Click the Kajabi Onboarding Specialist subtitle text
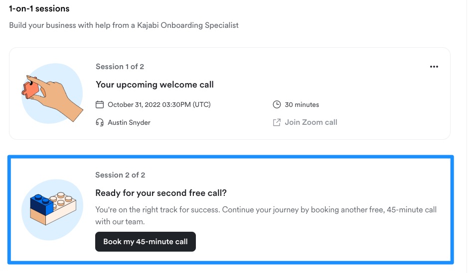 coord(124,25)
